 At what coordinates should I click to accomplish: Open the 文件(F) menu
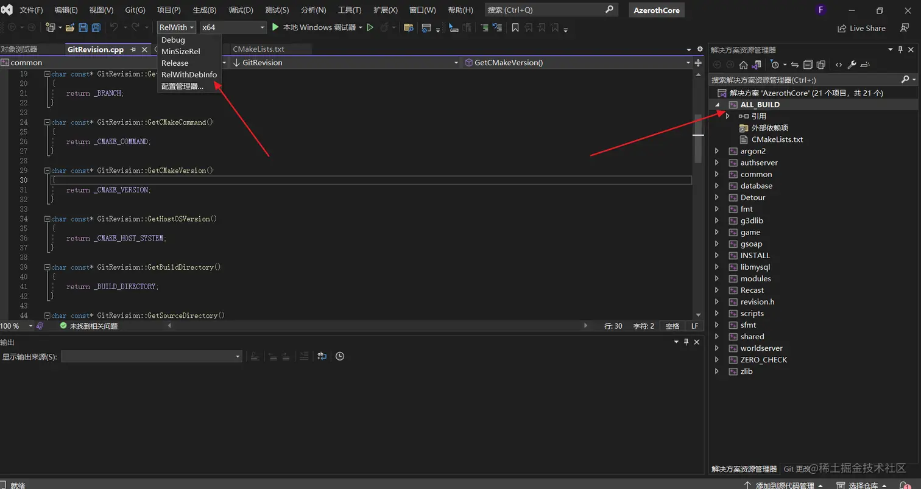pyautogui.click(x=31, y=10)
